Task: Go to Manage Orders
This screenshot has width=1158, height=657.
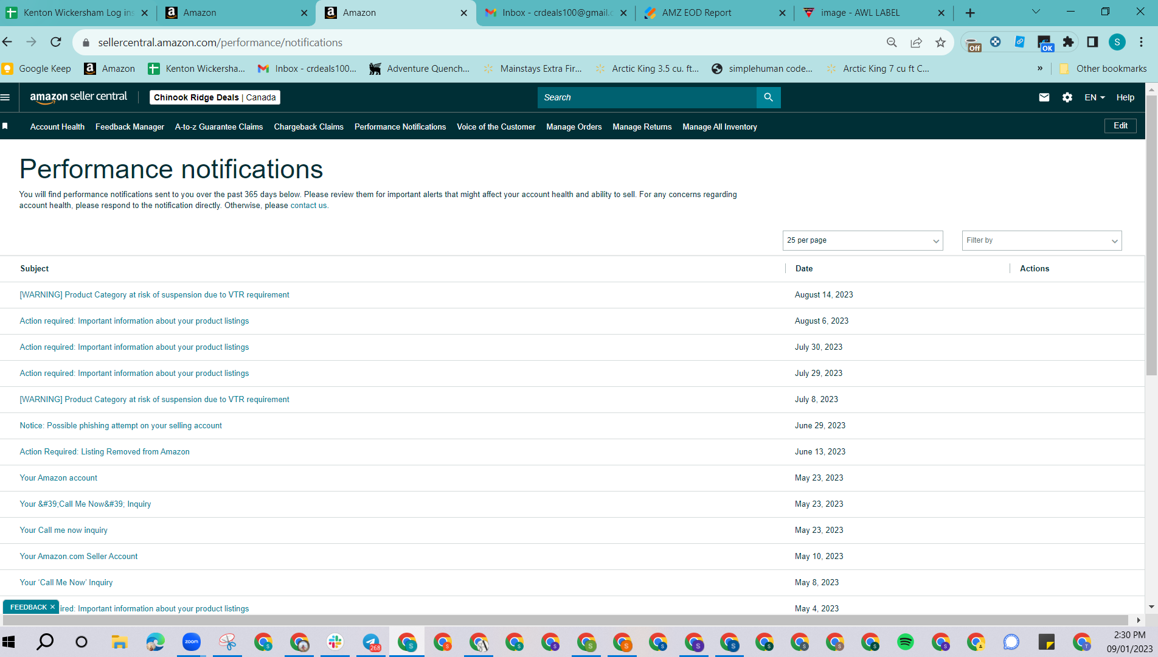Action: (574, 127)
